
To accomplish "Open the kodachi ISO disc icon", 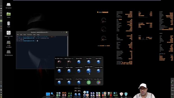I will 8,33.
